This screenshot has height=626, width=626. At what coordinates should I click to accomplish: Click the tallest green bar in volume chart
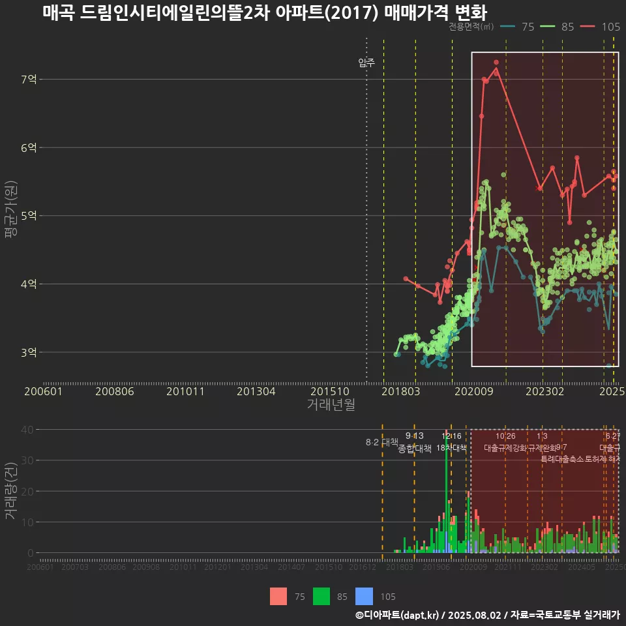pyautogui.click(x=446, y=495)
